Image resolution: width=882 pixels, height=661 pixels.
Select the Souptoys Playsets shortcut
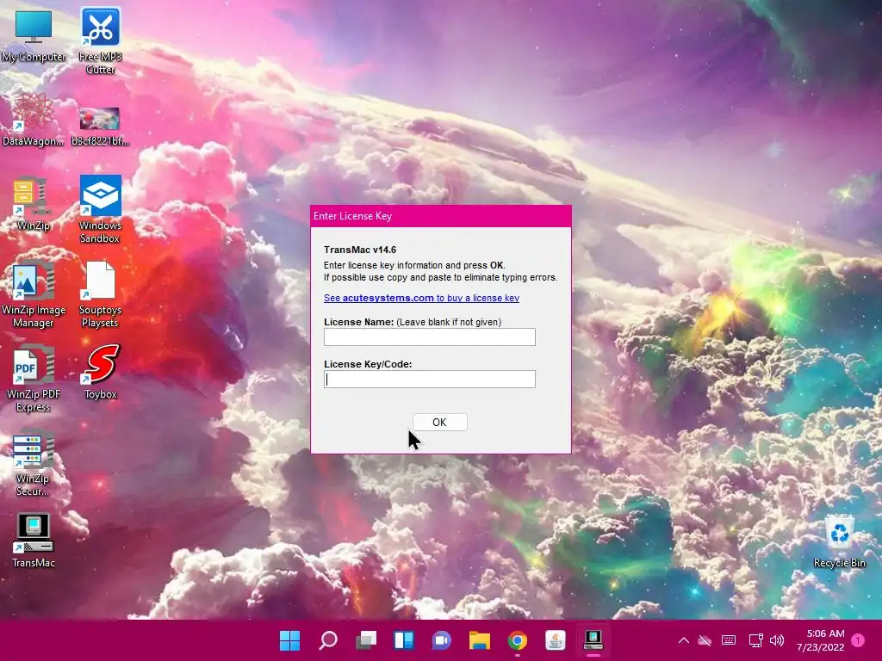(x=100, y=294)
